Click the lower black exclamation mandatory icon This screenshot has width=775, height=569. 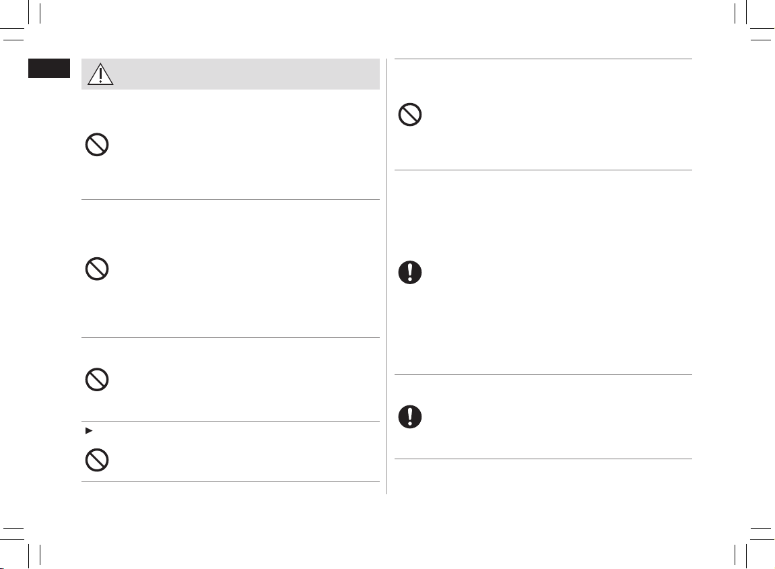[x=410, y=417]
